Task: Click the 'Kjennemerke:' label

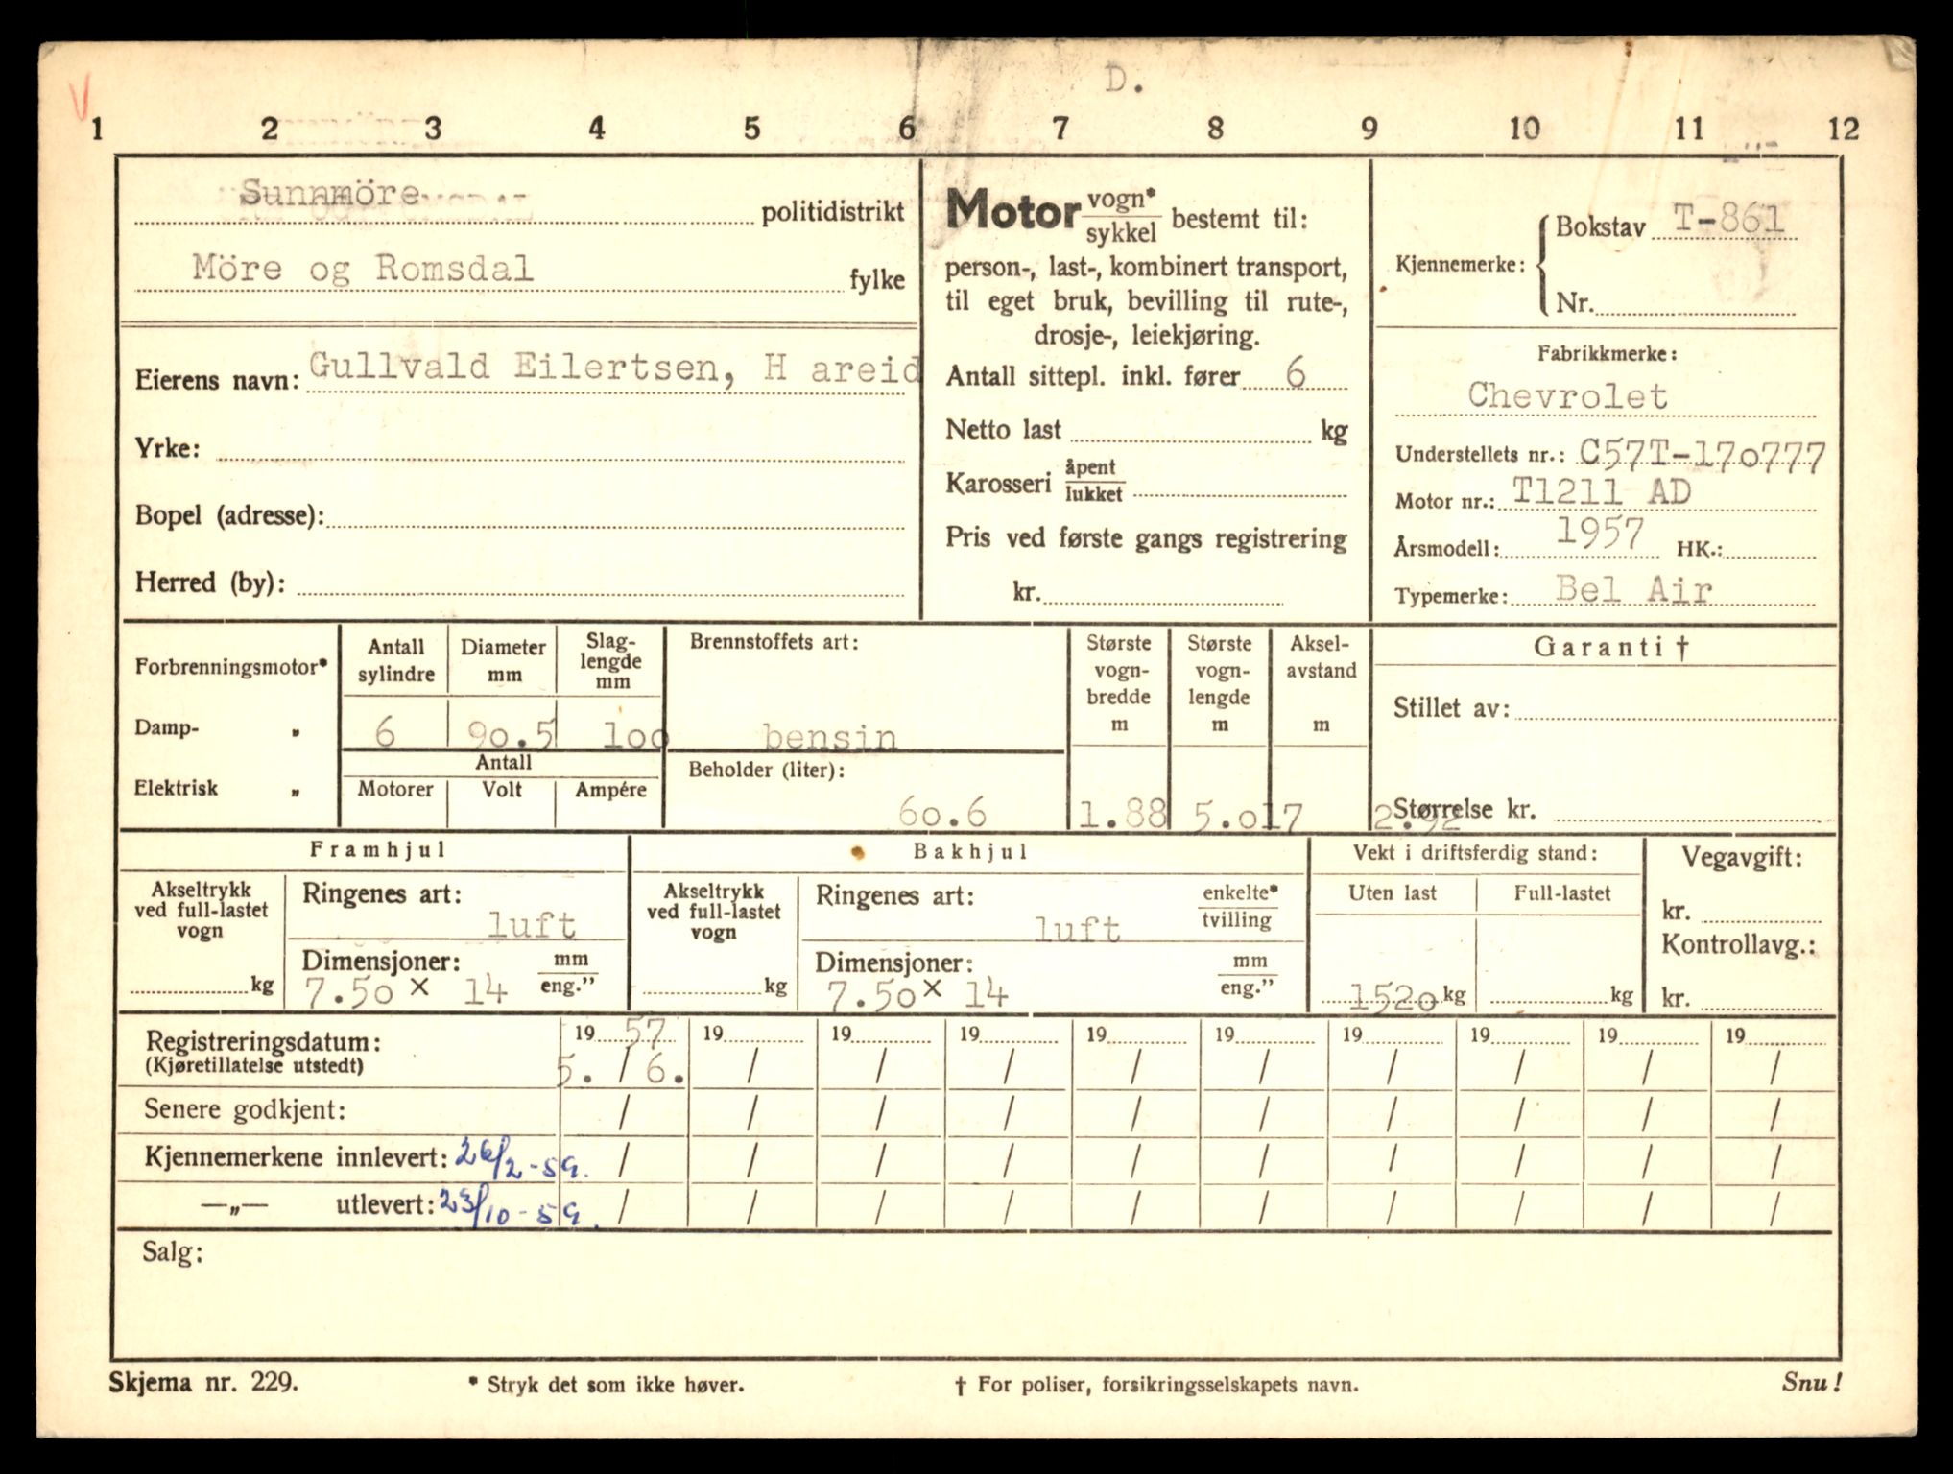Action: 1460,265
